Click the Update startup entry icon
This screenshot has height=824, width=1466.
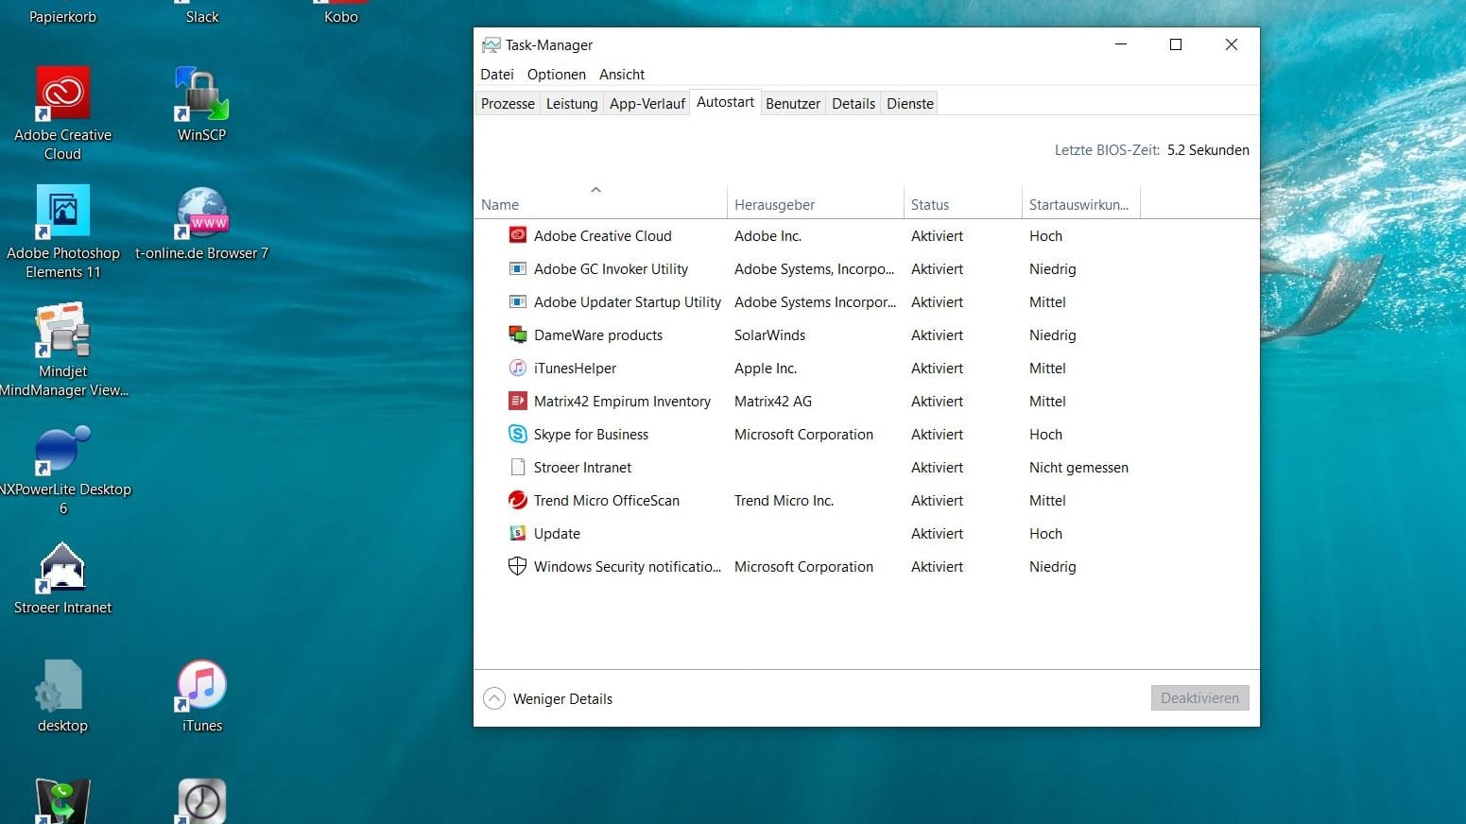point(517,533)
